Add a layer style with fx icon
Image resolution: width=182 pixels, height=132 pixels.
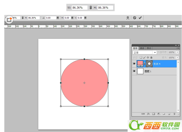148,114
